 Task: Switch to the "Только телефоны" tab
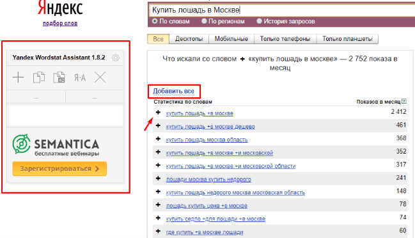(285, 39)
